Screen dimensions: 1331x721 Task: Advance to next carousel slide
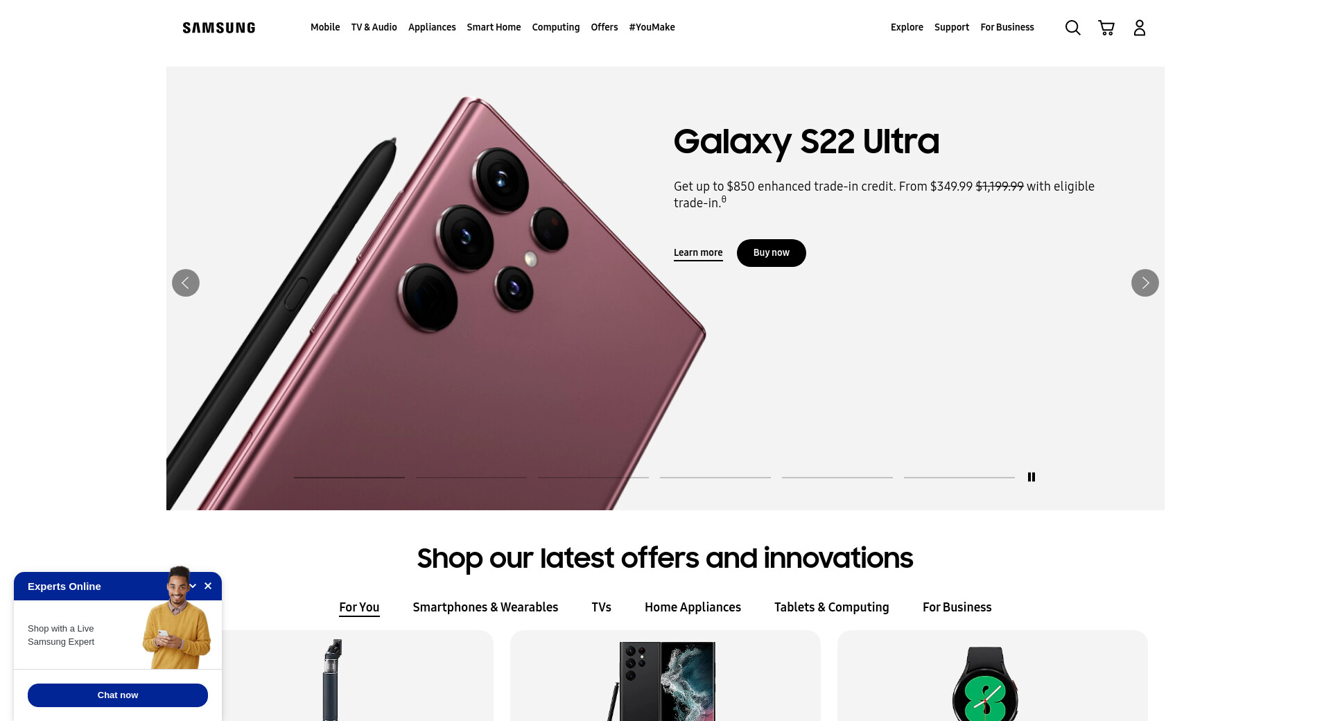[x=1145, y=283]
